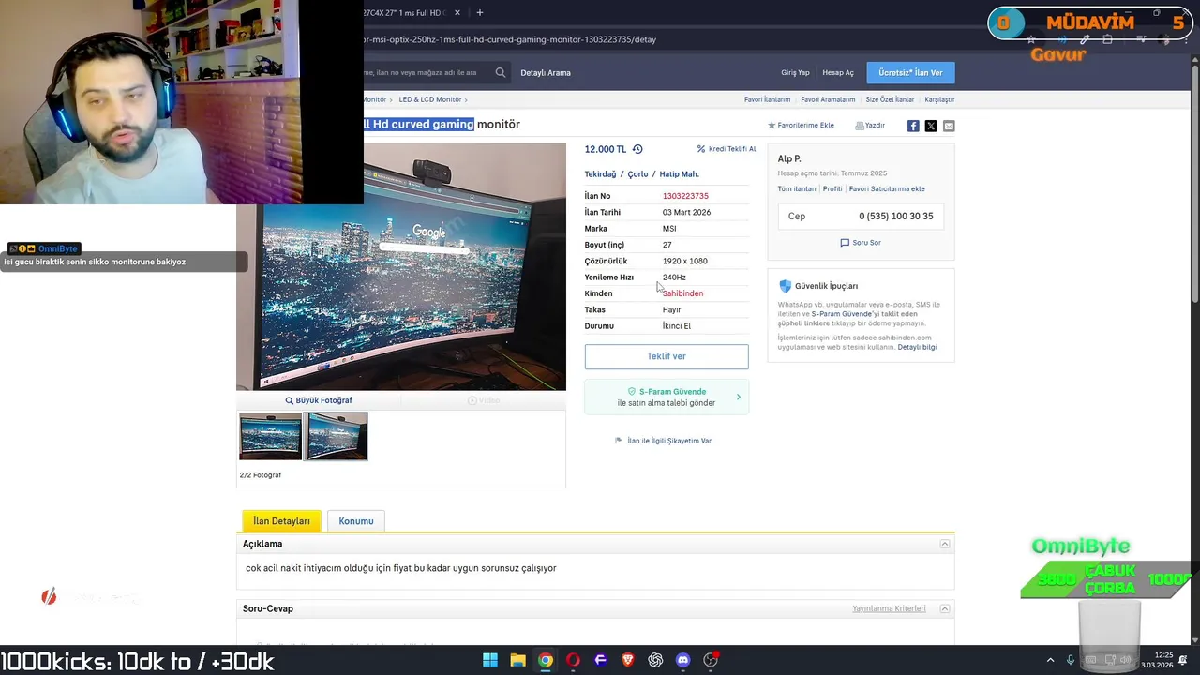Click Hesap Aç to register
The height and width of the screenshot is (675, 1200).
(838, 72)
